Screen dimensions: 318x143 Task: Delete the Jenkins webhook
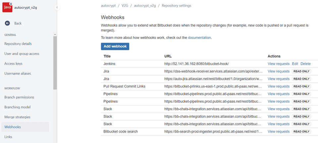click(x=305, y=64)
